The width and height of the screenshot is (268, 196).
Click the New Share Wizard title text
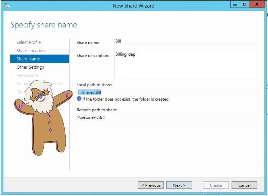134,5
